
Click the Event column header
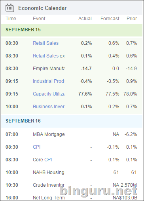(39, 19)
